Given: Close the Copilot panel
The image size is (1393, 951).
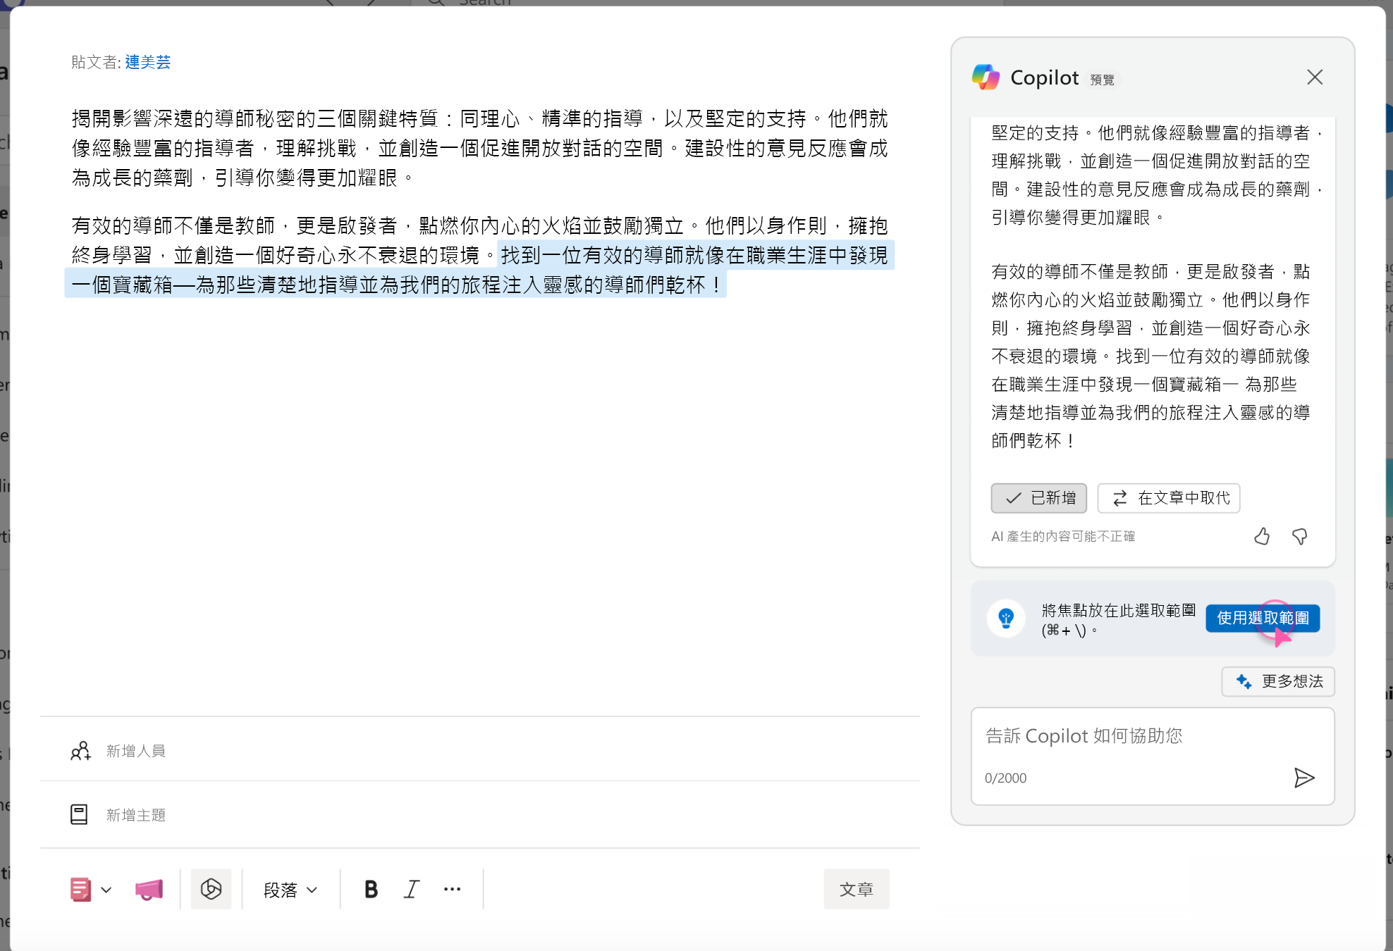Looking at the screenshot, I should coord(1314,77).
